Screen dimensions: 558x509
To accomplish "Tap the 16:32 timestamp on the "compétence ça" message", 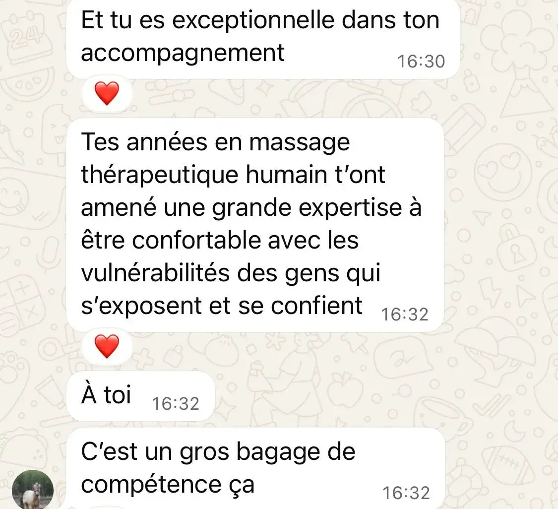I will [406, 493].
